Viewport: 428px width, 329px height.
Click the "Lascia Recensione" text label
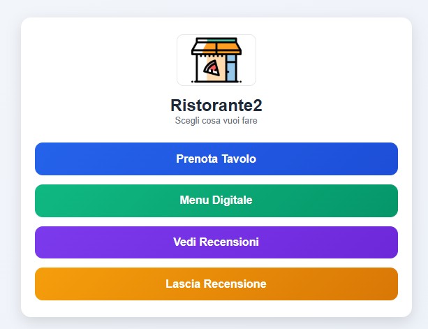216,284
